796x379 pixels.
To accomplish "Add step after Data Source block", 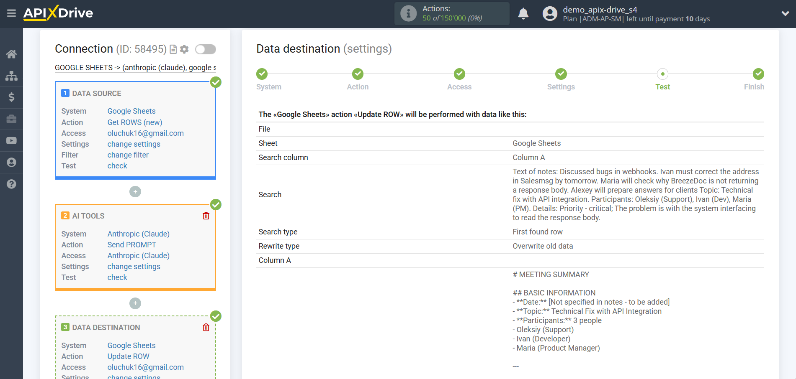I will click(x=135, y=192).
